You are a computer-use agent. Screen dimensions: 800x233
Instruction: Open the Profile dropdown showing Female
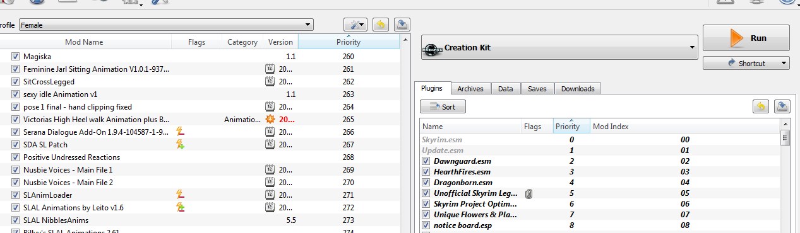pos(166,25)
